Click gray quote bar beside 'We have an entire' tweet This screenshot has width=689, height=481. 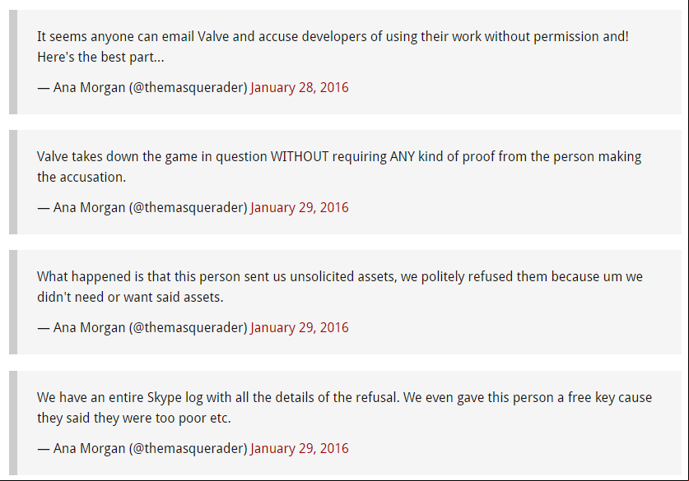(13, 423)
